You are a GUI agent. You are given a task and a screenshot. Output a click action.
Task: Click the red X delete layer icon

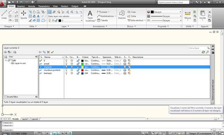click(x=48, y=52)
